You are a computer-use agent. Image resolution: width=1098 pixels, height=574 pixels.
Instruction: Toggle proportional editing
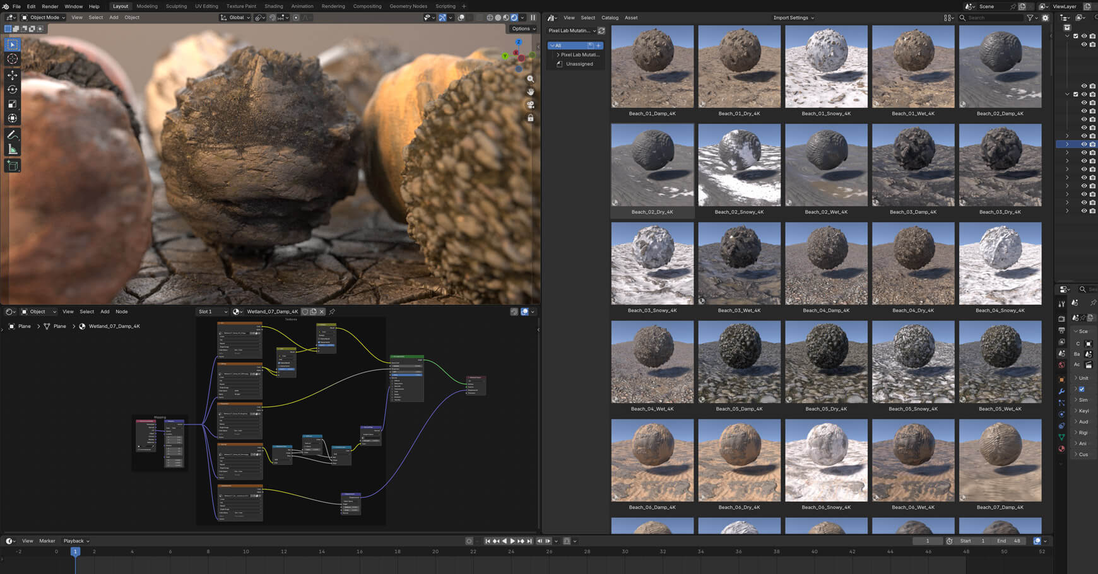pos(296,18)
